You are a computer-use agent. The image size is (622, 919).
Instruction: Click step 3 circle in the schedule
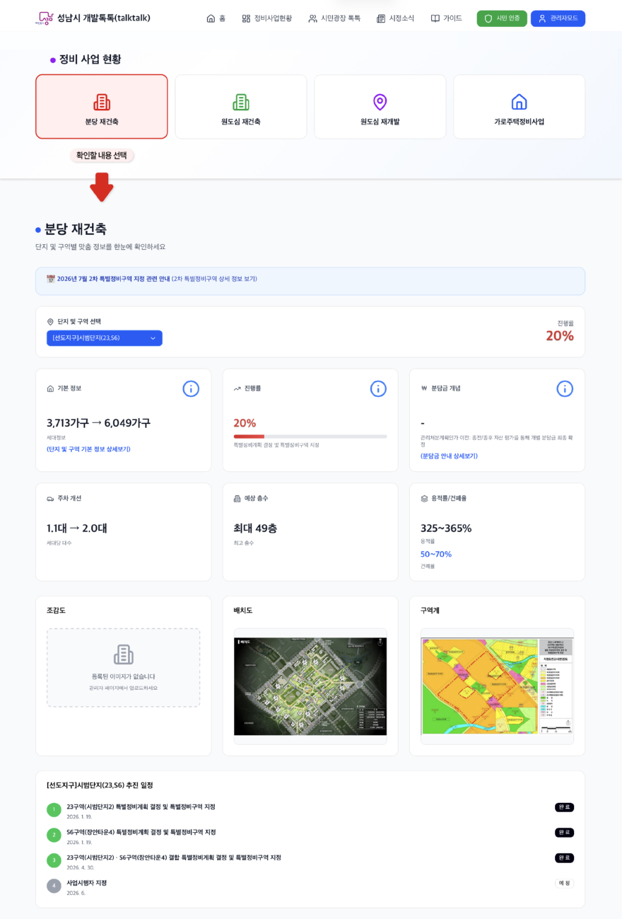[x=54, y=861]
